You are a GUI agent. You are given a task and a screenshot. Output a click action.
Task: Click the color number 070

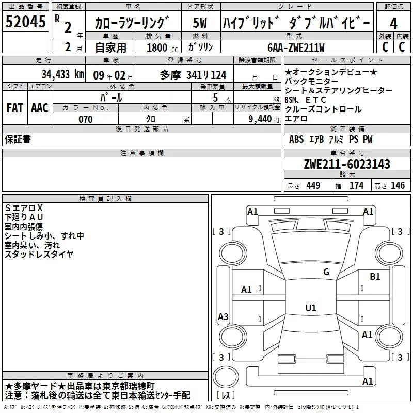pyautogui.click(x=86, y=119)
